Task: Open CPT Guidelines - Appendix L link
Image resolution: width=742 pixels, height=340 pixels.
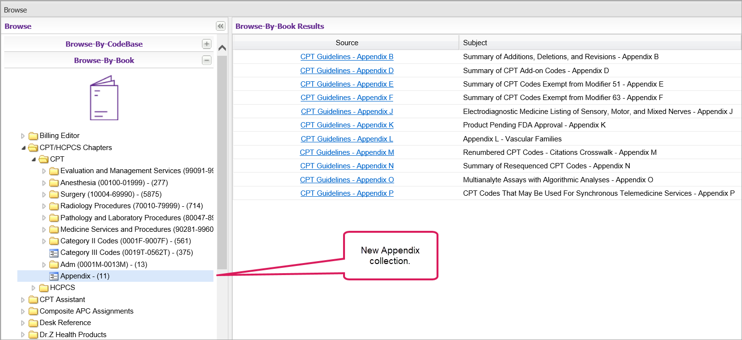Action: click(x=347, y=139)
